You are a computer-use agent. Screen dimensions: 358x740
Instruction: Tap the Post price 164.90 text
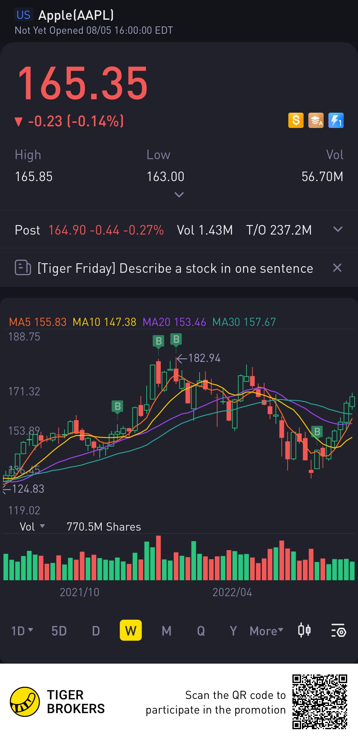(x=67, y=230)
